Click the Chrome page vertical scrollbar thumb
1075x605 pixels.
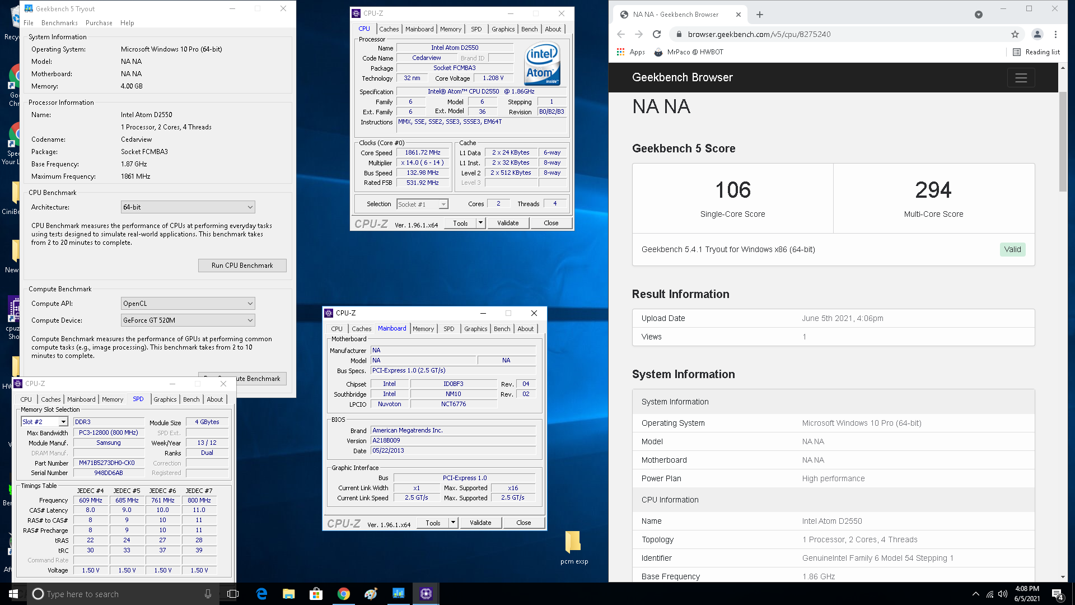(x=1063, y=142)
